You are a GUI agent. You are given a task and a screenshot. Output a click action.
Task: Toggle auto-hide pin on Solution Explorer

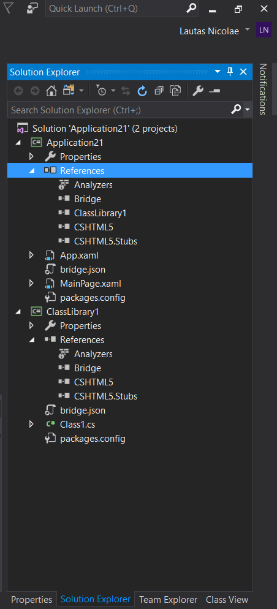230,72
